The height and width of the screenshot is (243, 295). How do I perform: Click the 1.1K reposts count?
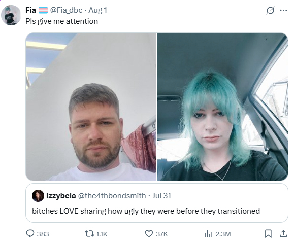tap(102, 234)
